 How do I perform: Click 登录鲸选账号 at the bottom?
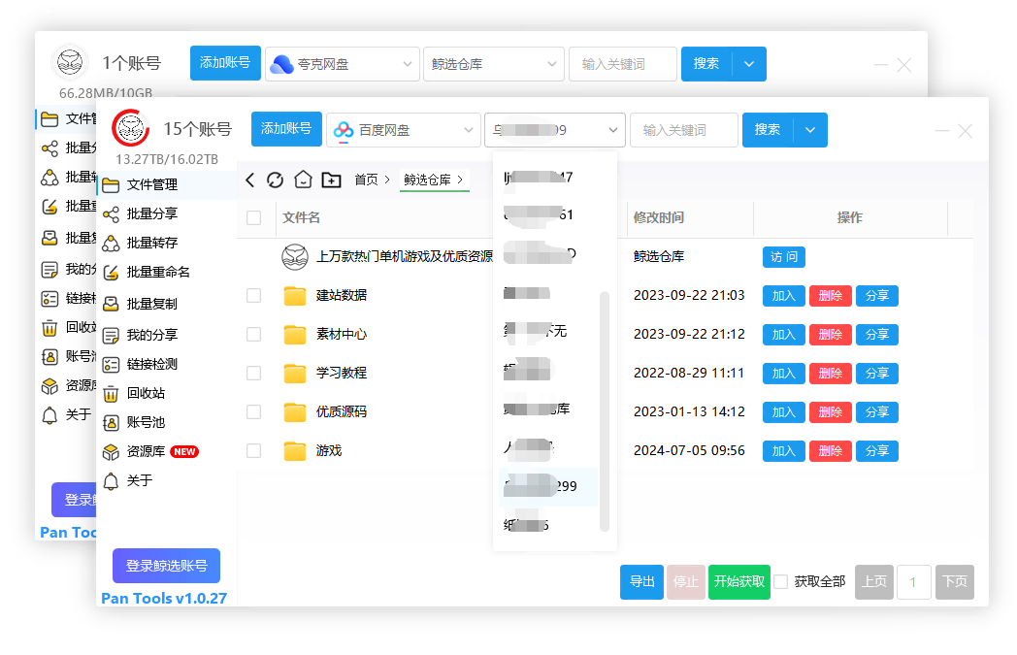(166, 566)
